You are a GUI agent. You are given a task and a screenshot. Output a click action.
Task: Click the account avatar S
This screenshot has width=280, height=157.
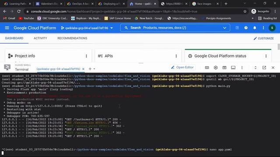click(272, 28)
